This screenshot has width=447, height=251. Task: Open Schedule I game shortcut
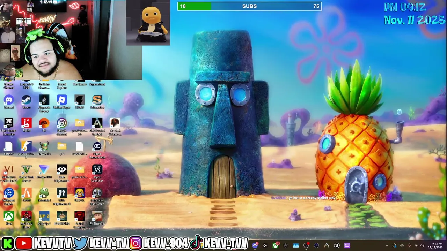click(44, 195)
